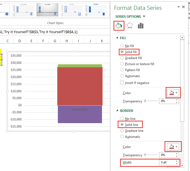Screen dimensions: 190x171
Task: Adjust the Border Transparency slider
Action: [151, 155]
